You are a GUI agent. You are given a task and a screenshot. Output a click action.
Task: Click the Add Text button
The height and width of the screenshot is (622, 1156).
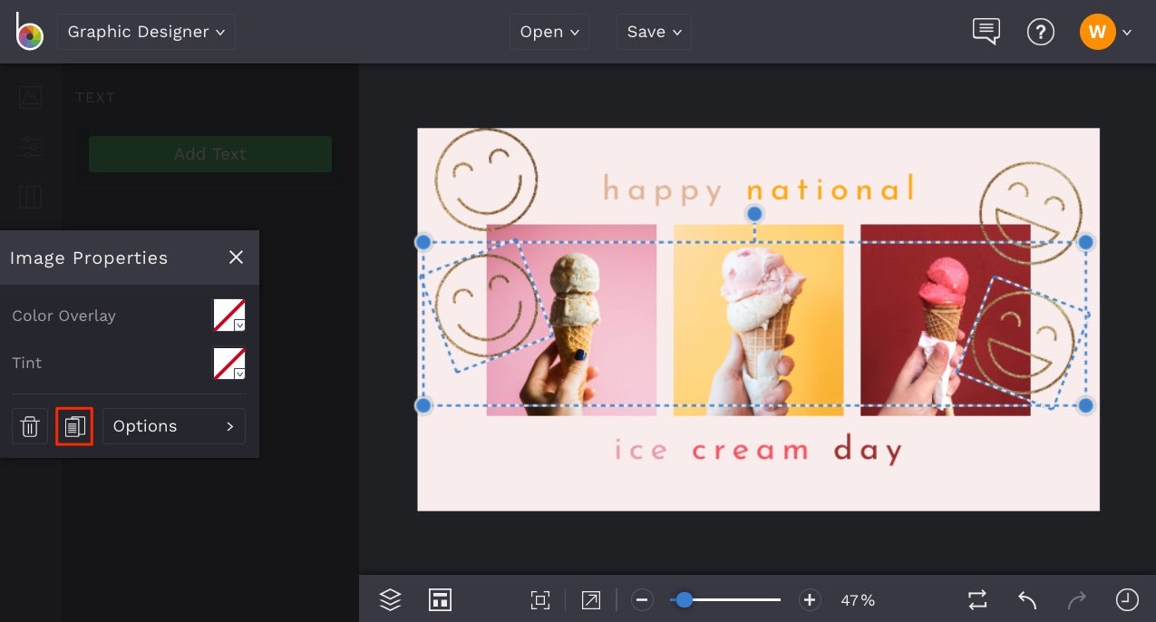click(209, 154)
